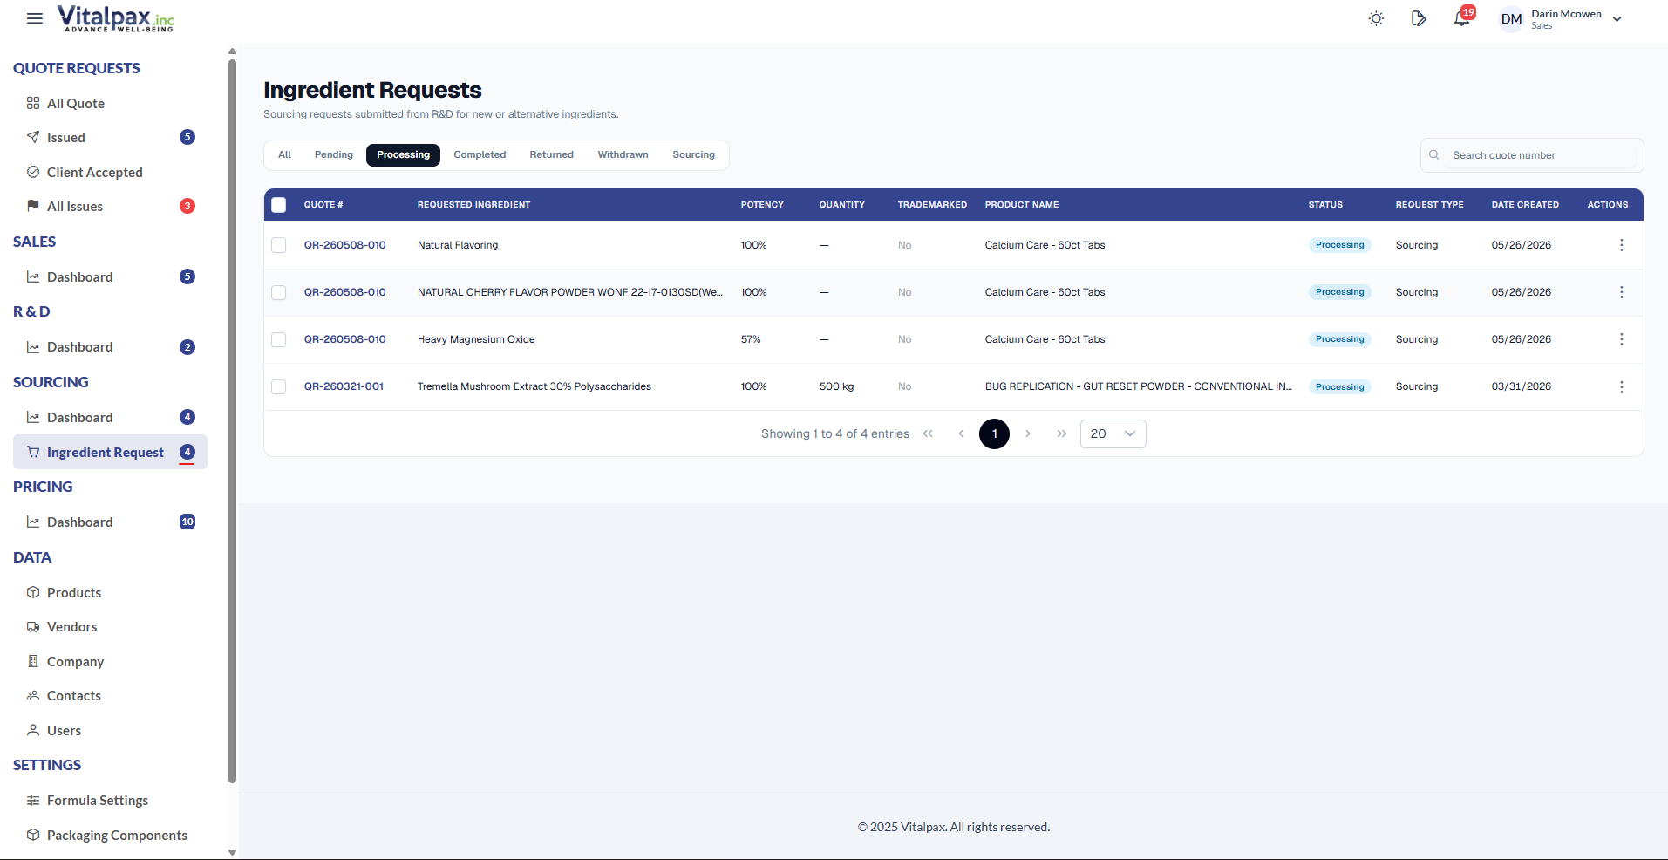Open the hamburger menu icon
The height and width of the screenshot is (860, 1668).
click(x=35, y=18)
